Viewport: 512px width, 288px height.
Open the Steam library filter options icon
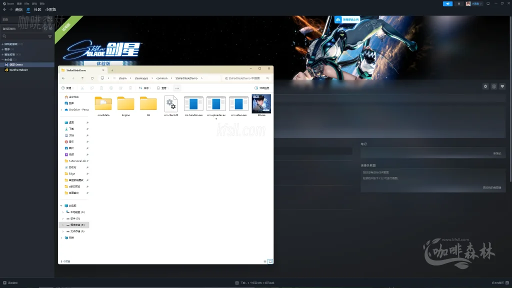click(50, 36)
